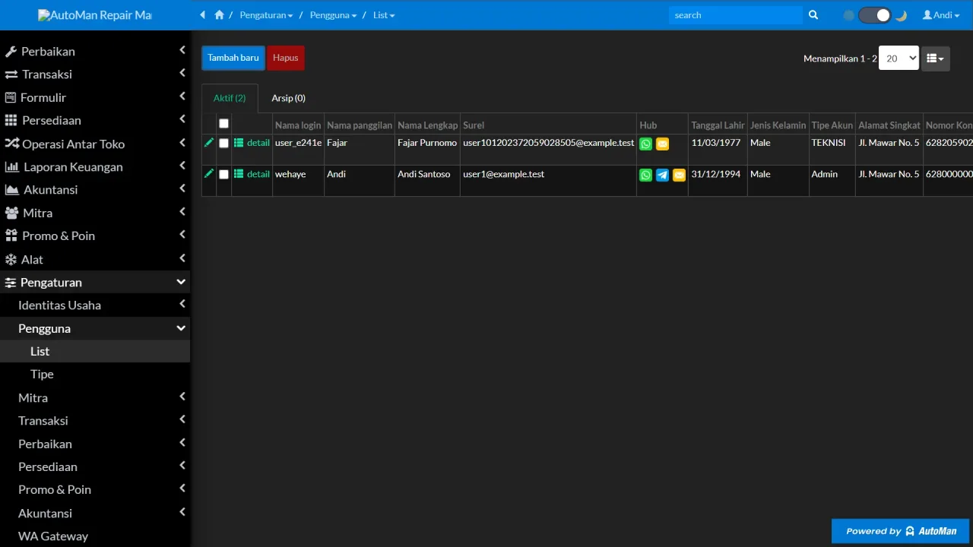The height and width of the screenshot is (547, 973).
Task: Open the column view options button
Action: (x=935, y=58)
